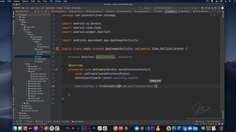Click the Collapse All icon in project panel
This screenshot has height=132, width=236.
42,11
